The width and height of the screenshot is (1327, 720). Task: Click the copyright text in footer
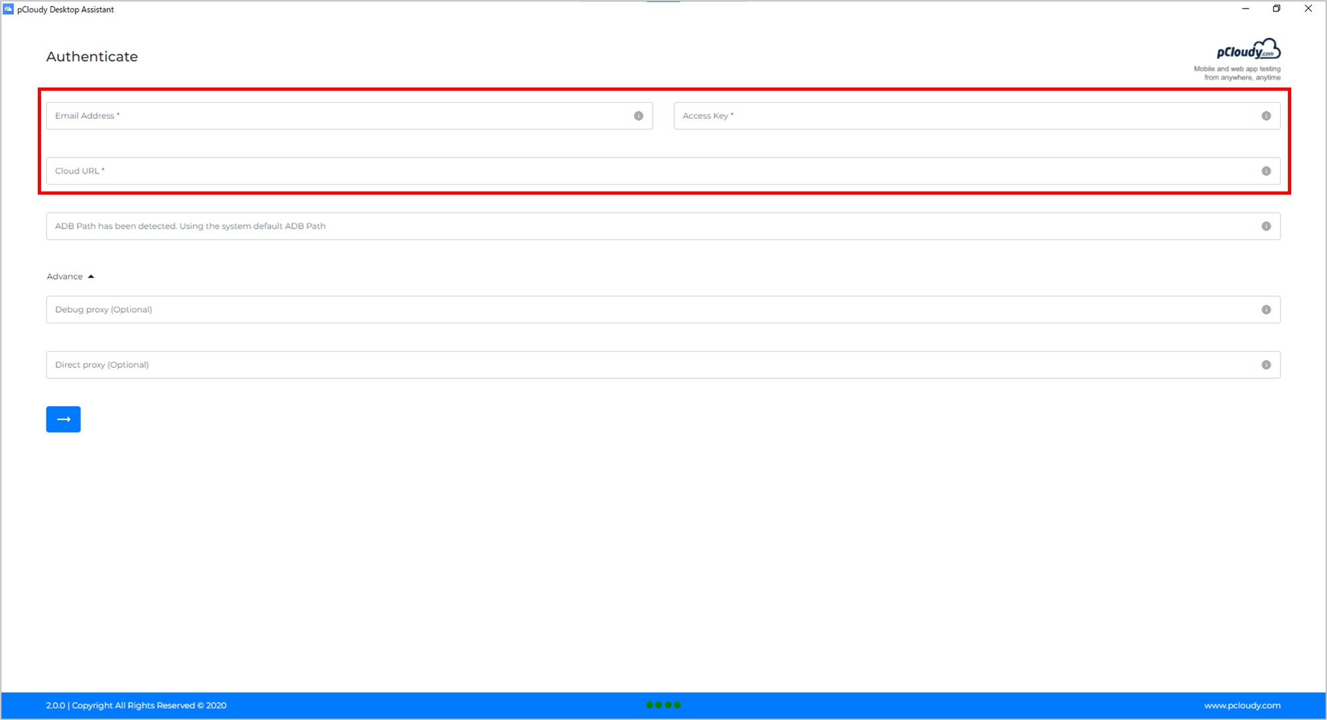[136, 705]
